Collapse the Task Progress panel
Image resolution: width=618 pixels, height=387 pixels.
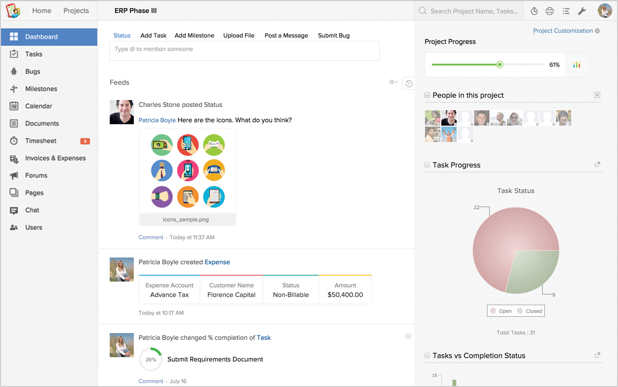[x=427, y=165]
